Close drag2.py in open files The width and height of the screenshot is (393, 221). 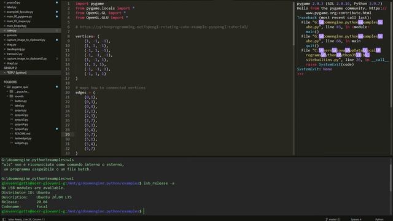pyautogui.click(x=4, y=63)
